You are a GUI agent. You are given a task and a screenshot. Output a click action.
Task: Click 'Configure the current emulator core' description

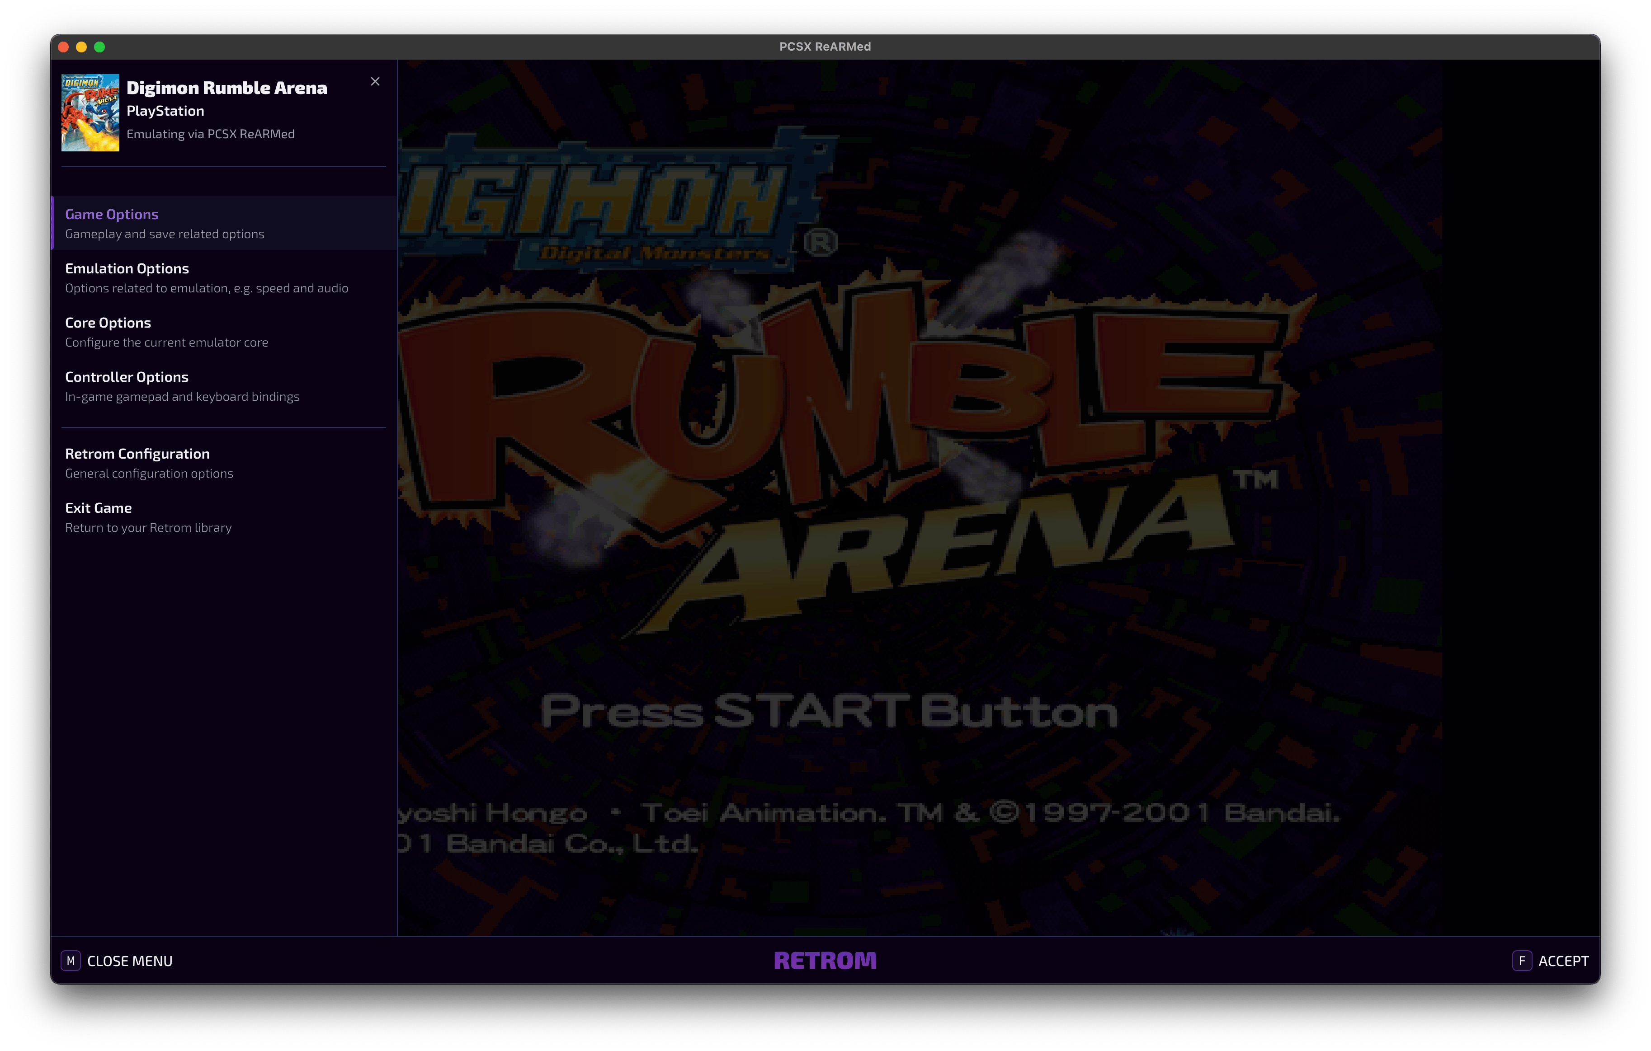point(167,343)
